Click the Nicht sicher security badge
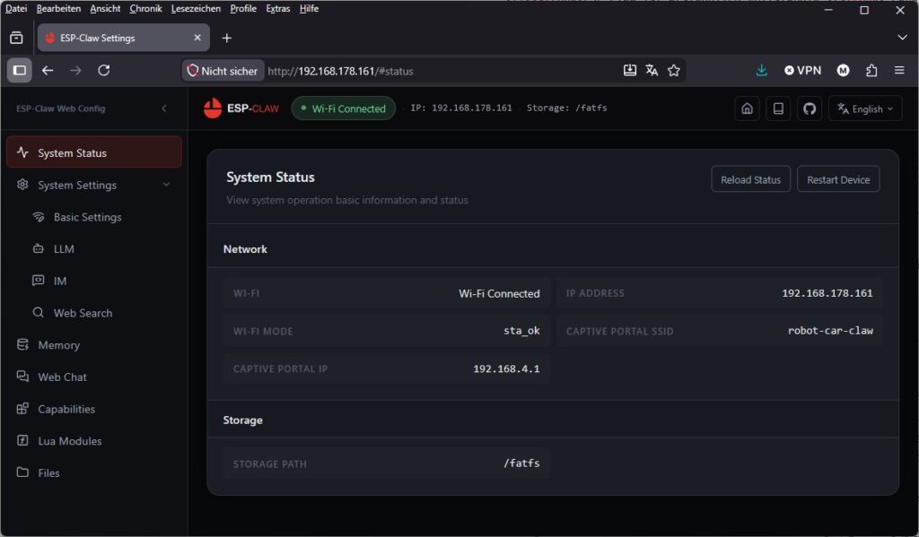Image resolution: width=919 pixels, height=537 pixels. point(223,71)
